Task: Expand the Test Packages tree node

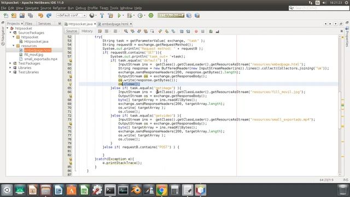Action: coord(10,63)
